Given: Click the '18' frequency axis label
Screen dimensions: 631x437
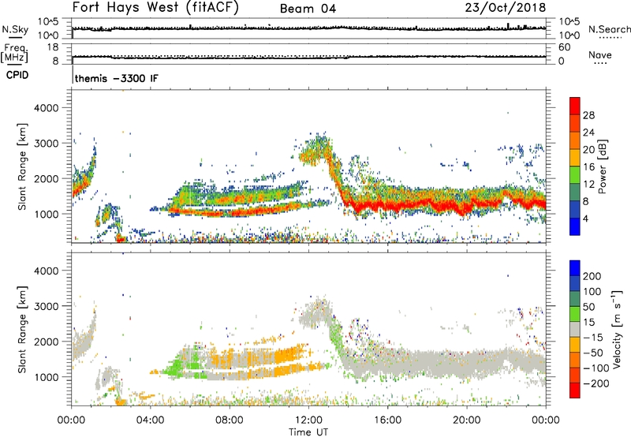Looking at the screenshot, I should pos(52,47).
